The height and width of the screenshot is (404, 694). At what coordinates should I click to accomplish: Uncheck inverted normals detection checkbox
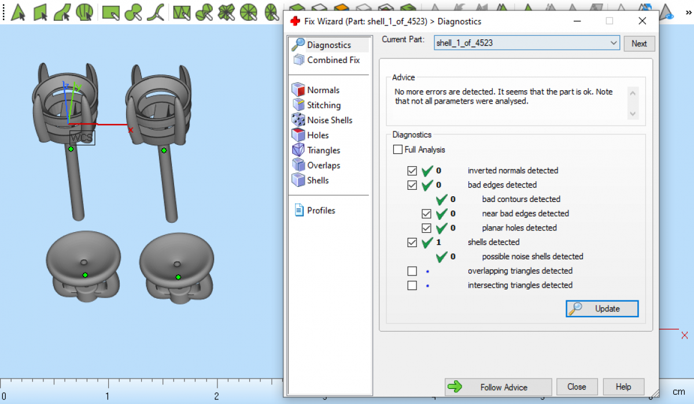click(x=412, y=171)
